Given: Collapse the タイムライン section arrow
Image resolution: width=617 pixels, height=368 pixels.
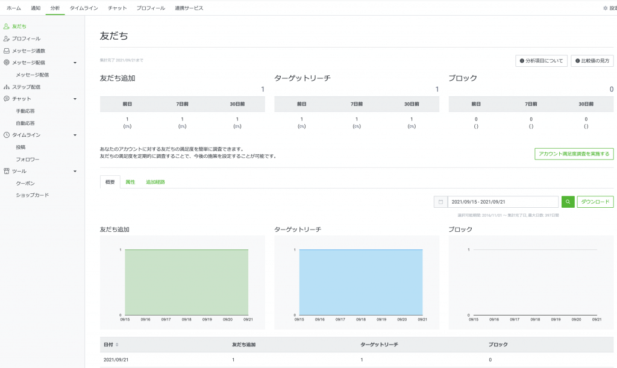Looking at the screenshot, I should (75, 136).
